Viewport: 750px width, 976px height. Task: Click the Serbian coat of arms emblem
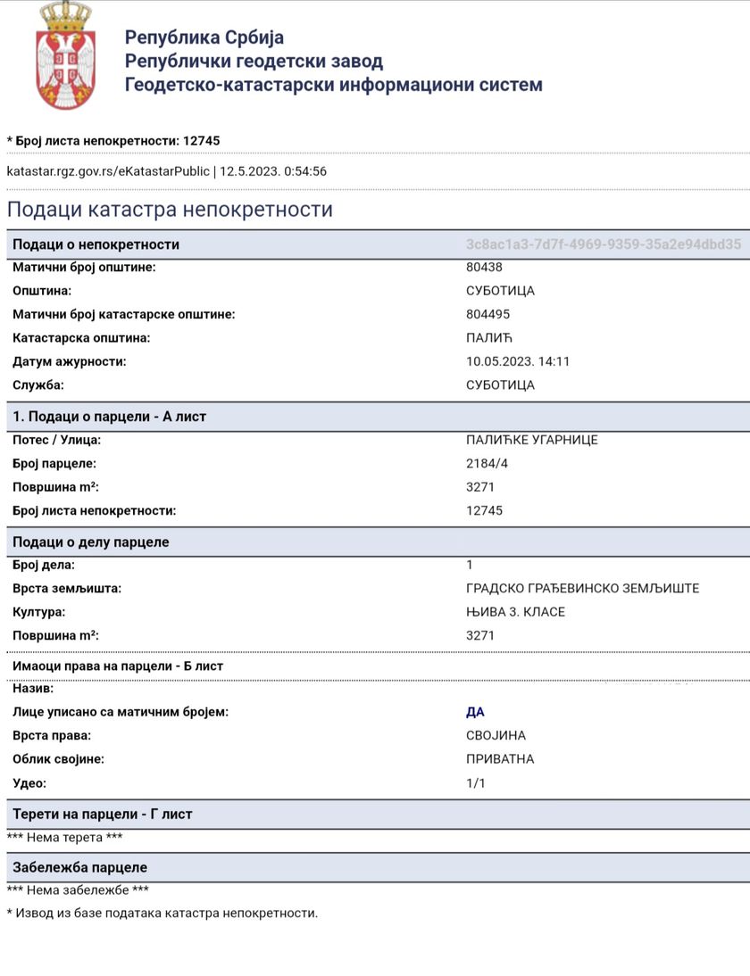[64, 55]
